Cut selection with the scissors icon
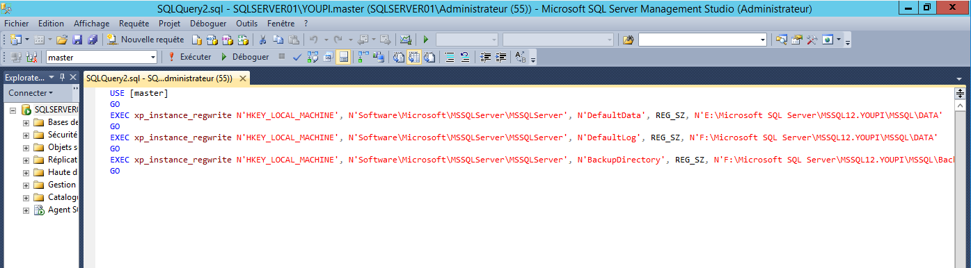 pos(262,40)
